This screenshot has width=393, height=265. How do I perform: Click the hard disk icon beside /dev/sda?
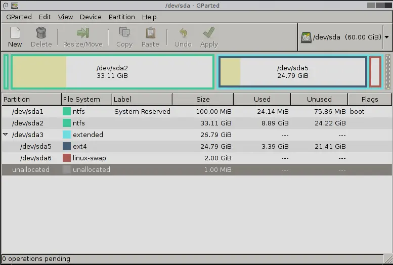306,37
